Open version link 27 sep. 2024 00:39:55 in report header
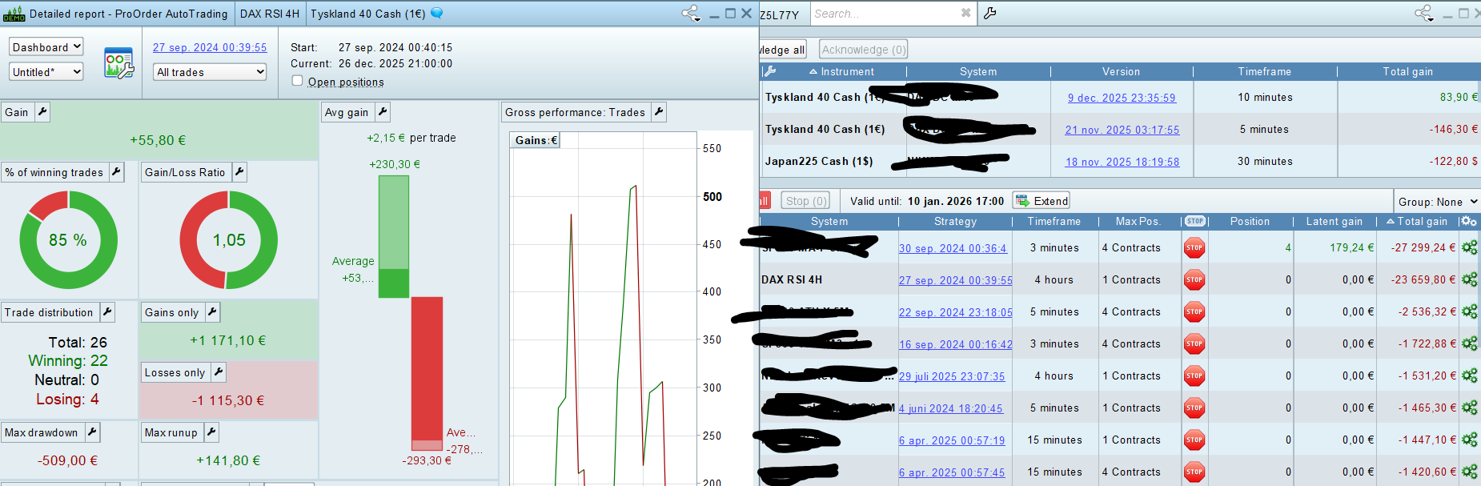 pos(210,47)
